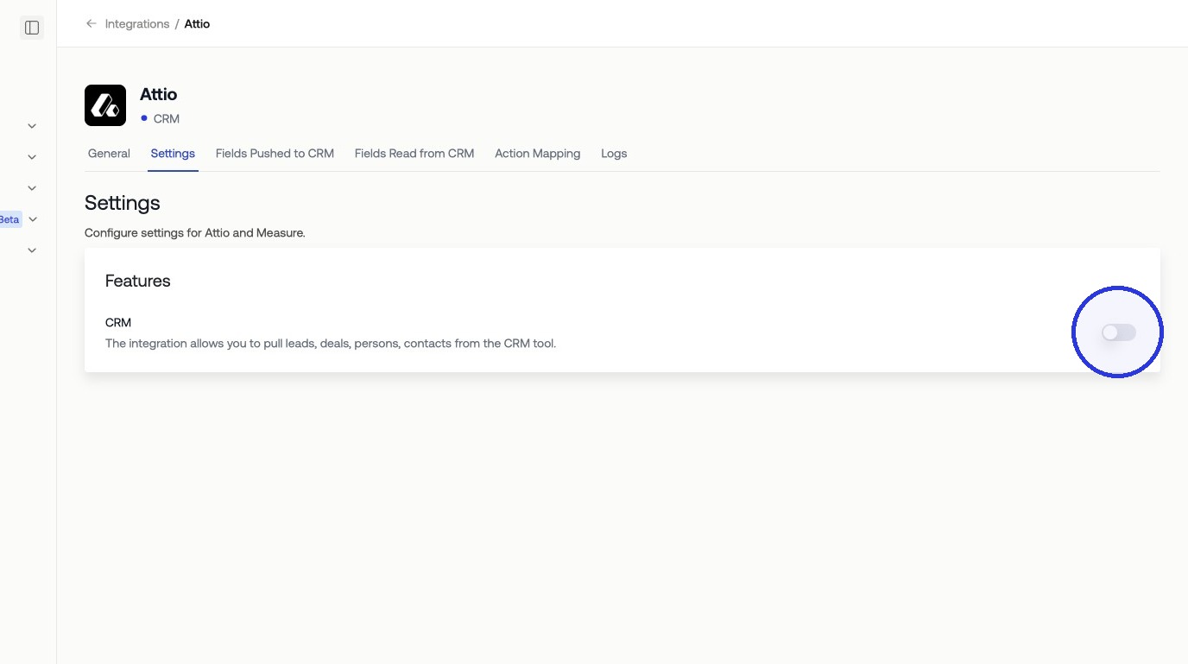Click the Attio logo icon
This screenshot has width=1188, height=664.
105,105
